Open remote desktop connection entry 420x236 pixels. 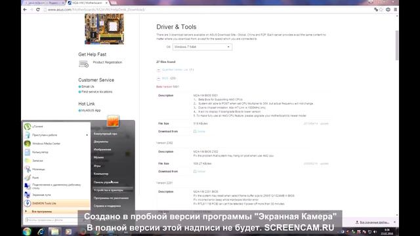tap(56, 186)
